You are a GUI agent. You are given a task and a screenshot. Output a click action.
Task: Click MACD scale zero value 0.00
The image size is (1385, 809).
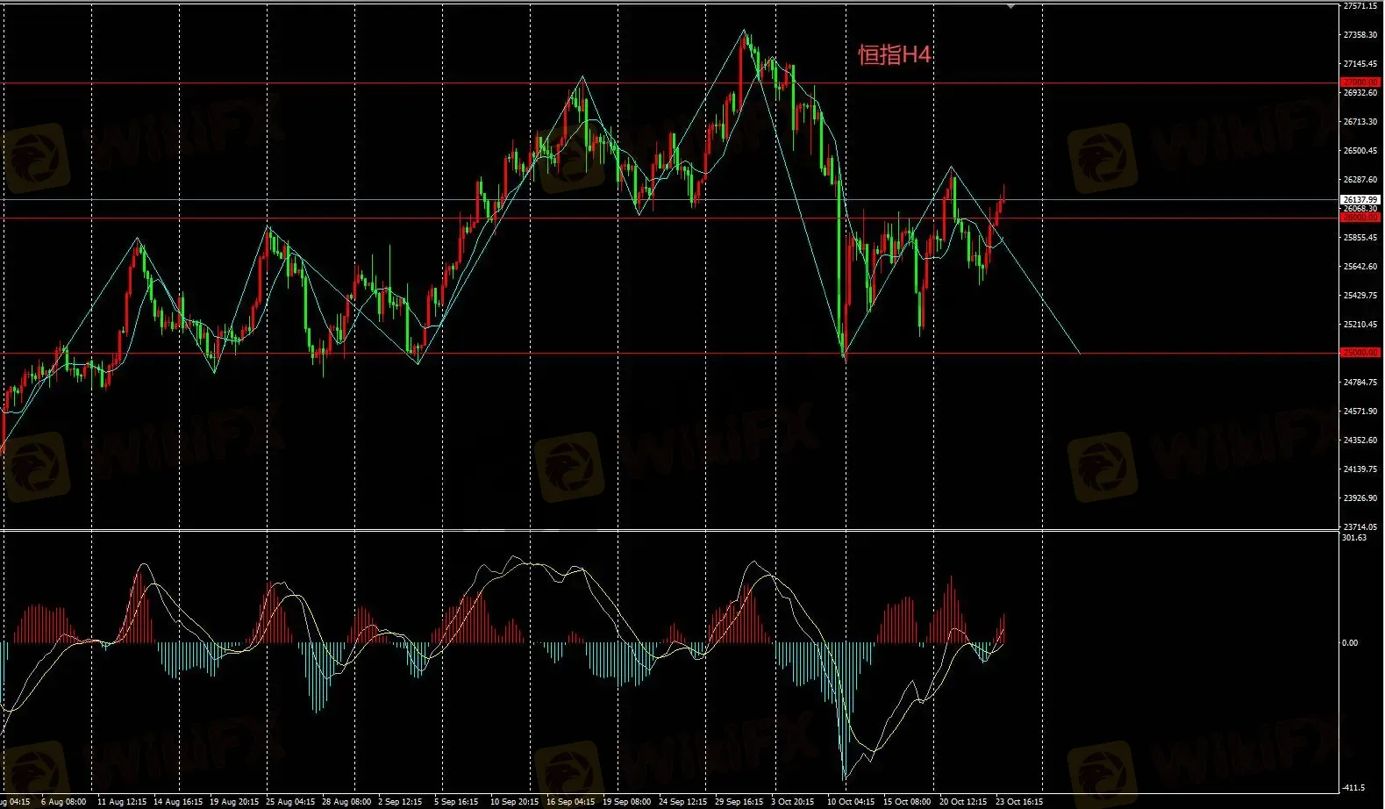click(1350, 643)
